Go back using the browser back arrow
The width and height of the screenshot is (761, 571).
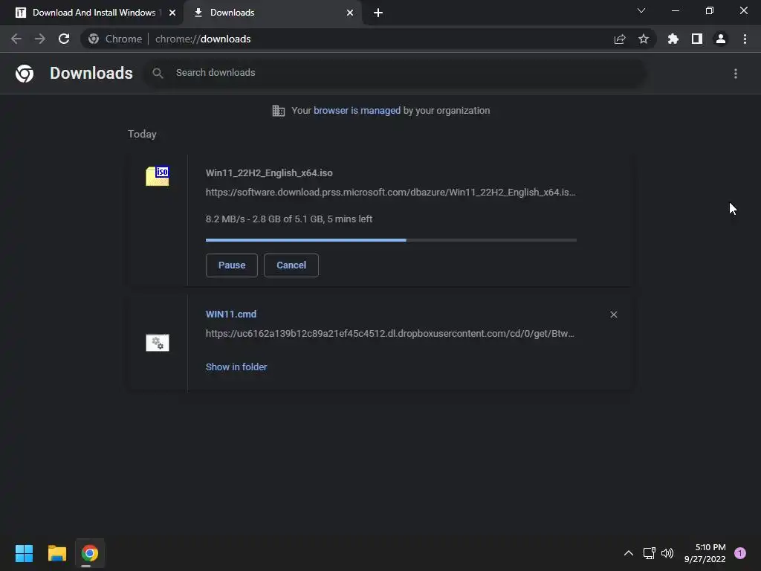click(x=16, y=39)
